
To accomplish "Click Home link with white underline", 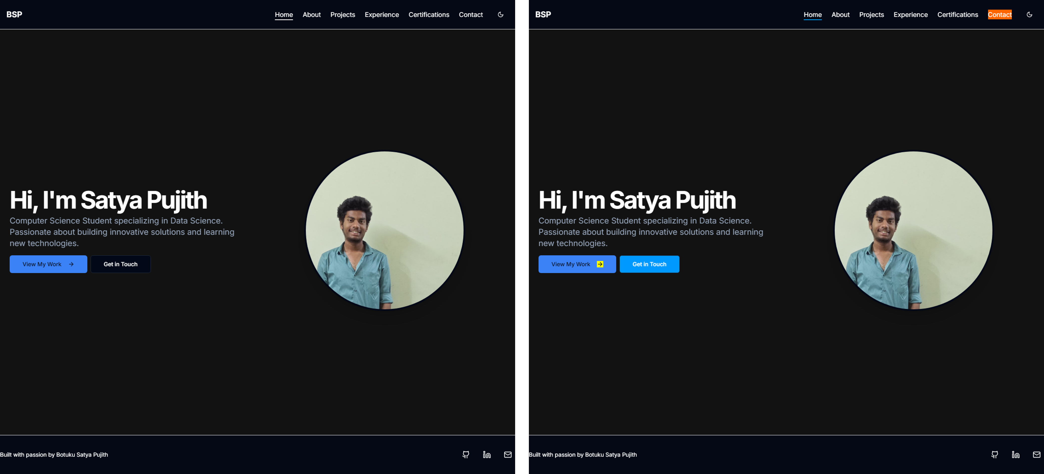I will pos(284,14).
